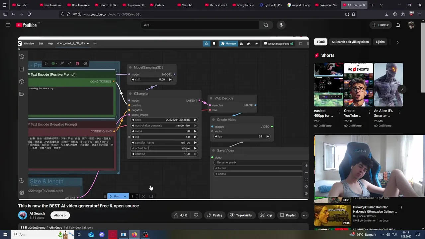Toggle Show Image Feed button
The height and width of the screenshot is (239, 425).
(278, 43)
